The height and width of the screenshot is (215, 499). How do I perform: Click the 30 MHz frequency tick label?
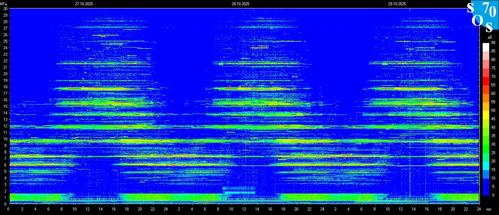(x=5, y=8)
